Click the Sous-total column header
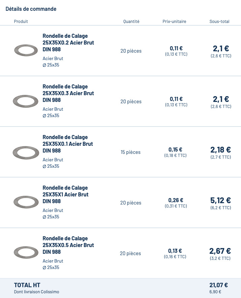Screen dimensions: 241x298 219,22
